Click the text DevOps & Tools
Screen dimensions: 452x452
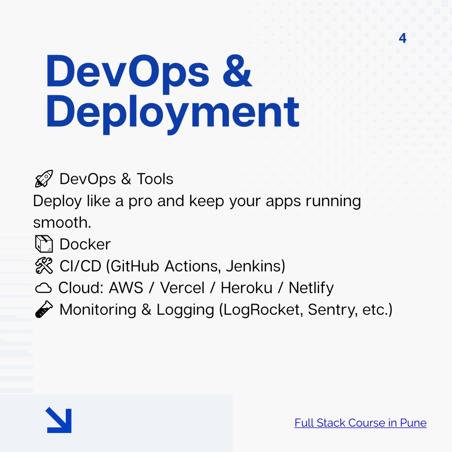116,179
